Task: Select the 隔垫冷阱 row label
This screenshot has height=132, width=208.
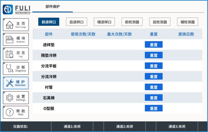Action: coord(49,55)
